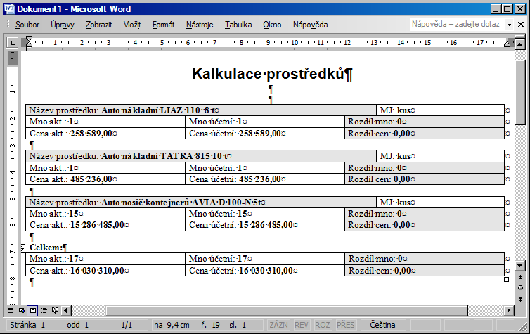Click horizontal scrollbar left arrow
Image resolution: width=530 pixels, height=334 pixels.
click(66, 310)
